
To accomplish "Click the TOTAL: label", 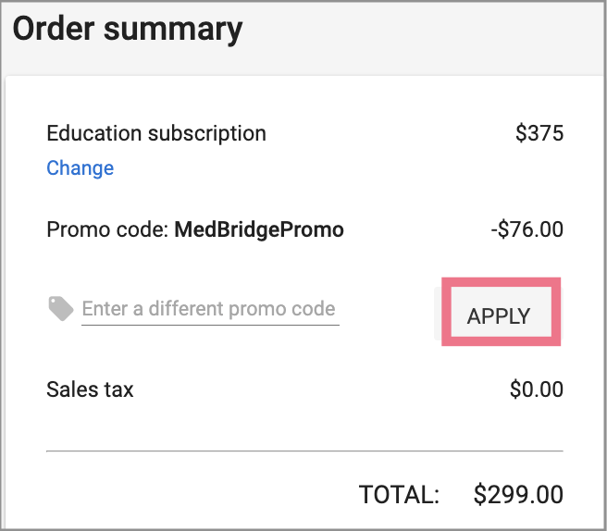I will [x=399, y=495].
